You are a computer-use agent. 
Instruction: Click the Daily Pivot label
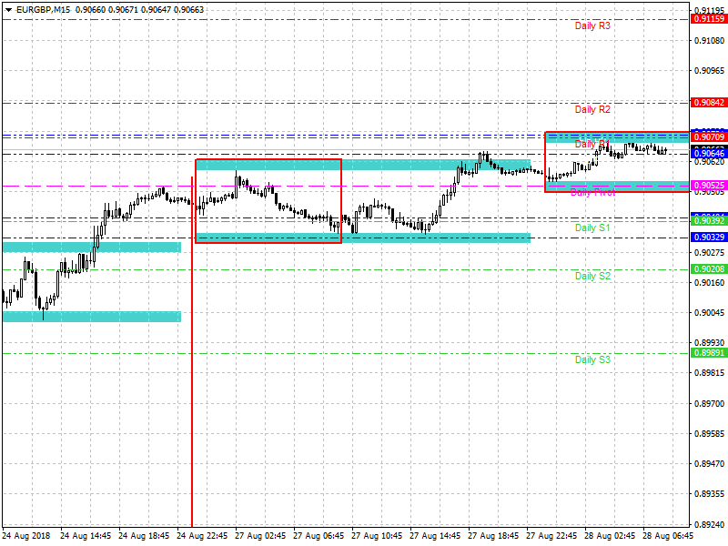592,192
